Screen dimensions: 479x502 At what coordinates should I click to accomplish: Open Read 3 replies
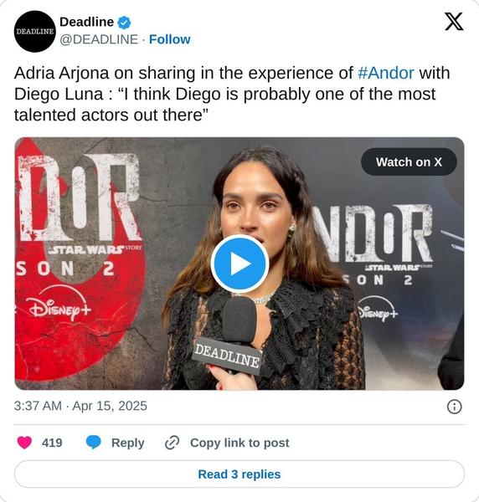click(239, 474)
